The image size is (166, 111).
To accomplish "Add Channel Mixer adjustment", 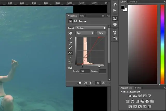I will pyautogui.click(x=147, y=101).
